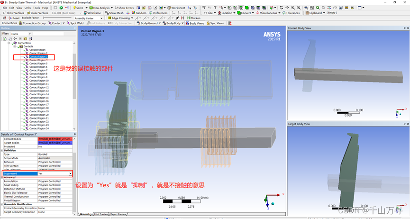Image resolution: width=410 pixels, height=219 pixels.
Task: Click the Outline filter text field
Action: 48,34
